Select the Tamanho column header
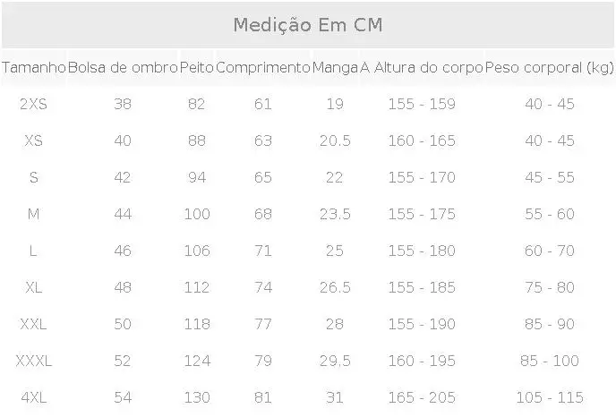 tap(34, 67)
